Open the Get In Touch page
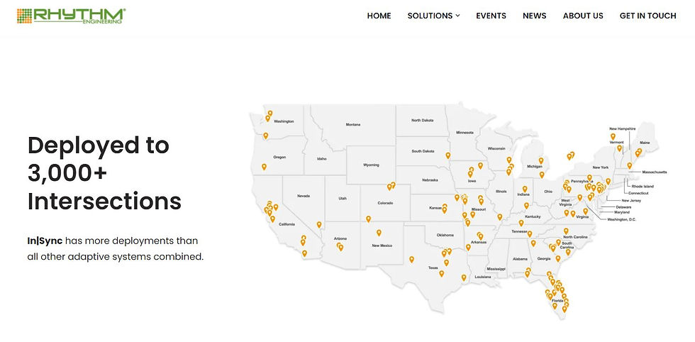The width and height of the screenshot is (695, 342). coord(647,16)
